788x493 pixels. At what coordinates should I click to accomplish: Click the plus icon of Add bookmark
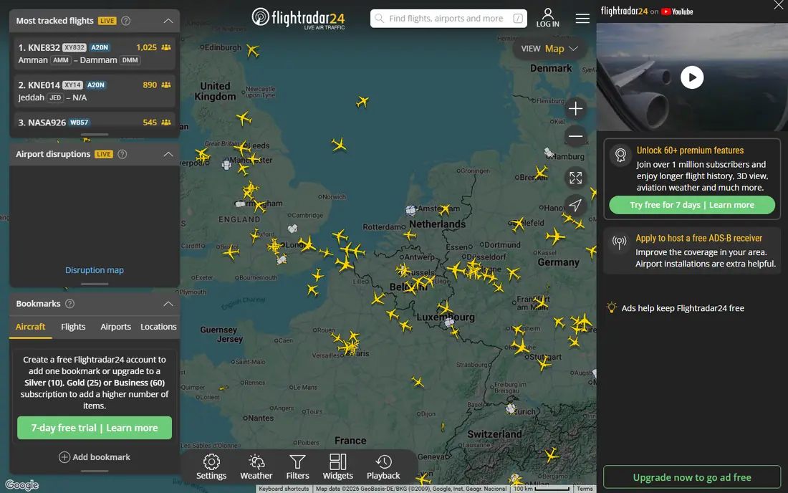(x=64, y=457)
